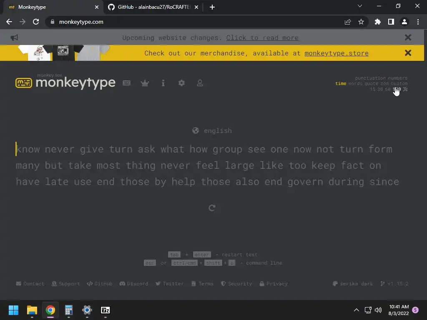Open 7-Zip from taskbar
The width and height of the screenshot is (427, 320).
click(x=105, y=310)
